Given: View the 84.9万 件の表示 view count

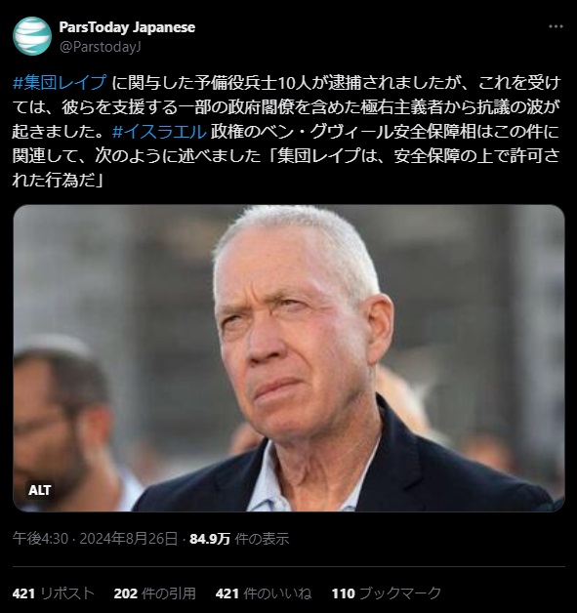Looking at the screenshot, I should (239, 539).
